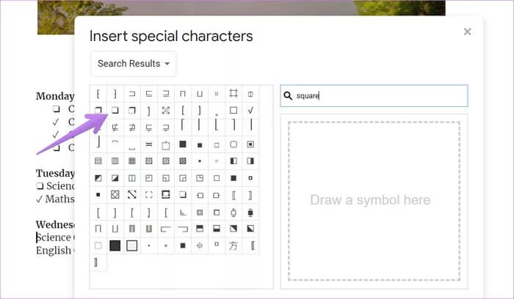Insert the square with left half black
Viewport: 514px width, 299px height.
[x=234, y=161]
